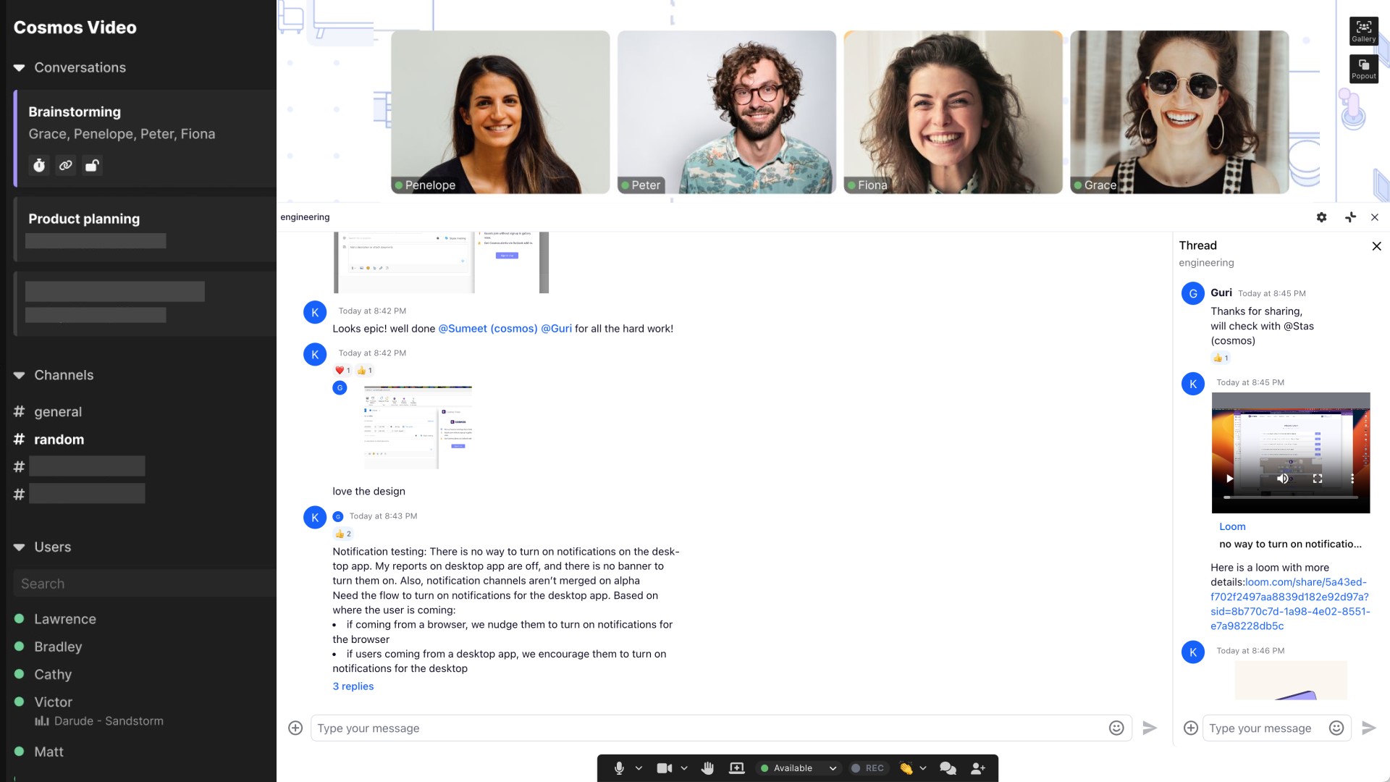The height and width of the screenshot is (782, 1390).
Task: Open the engineering channel
Action: tap(305, 216)
